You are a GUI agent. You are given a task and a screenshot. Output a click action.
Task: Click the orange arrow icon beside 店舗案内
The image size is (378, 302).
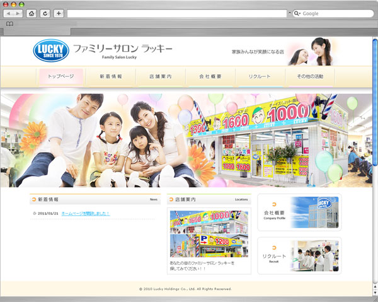pos(171,199)
